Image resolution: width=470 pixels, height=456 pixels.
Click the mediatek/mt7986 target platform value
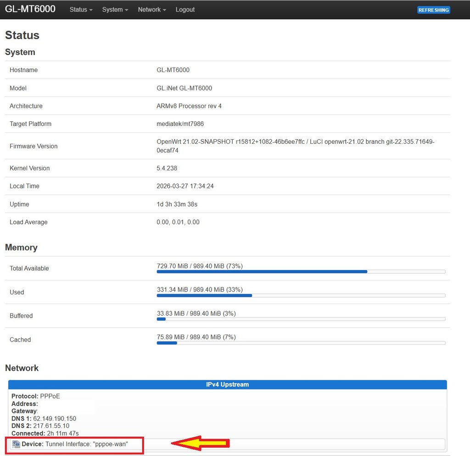(179, 124)
